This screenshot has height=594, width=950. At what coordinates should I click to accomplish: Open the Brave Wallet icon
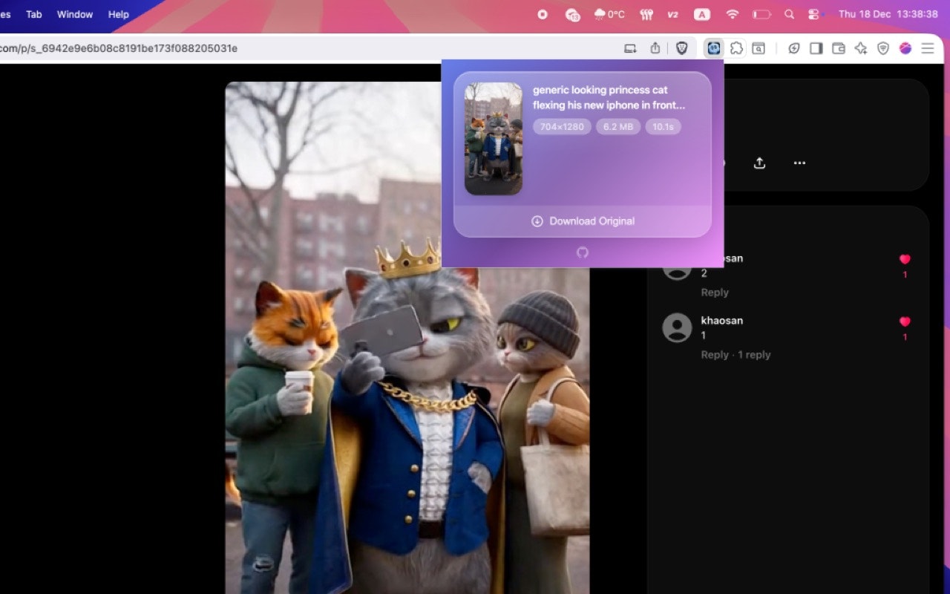click(x=839, y=48)
